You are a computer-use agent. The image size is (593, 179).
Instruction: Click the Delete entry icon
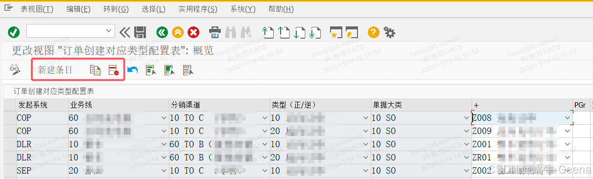point(114,70)
